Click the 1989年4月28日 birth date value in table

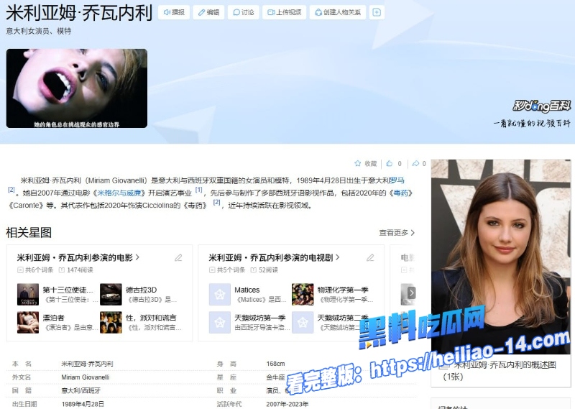(x=83, y=404)
